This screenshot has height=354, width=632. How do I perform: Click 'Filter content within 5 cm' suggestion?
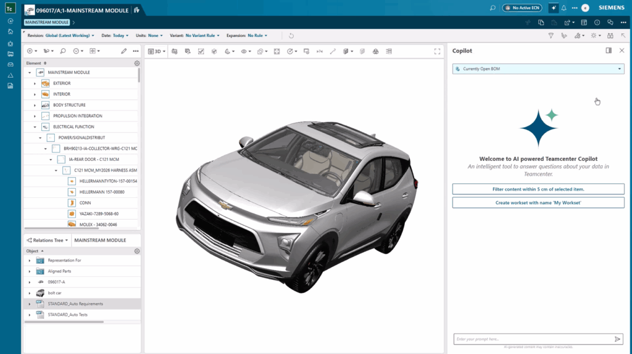pyautogui.click(x=538, y=189)
